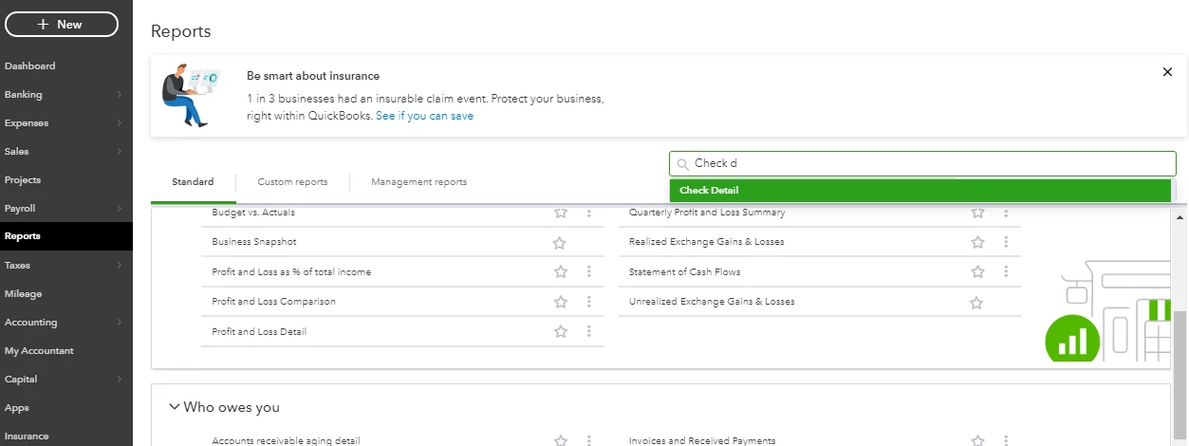The height and width of the screenshot is (446, 1189).
Task: Open more options for Profit and Loss Comparison
Action: (x=588, y=302)
